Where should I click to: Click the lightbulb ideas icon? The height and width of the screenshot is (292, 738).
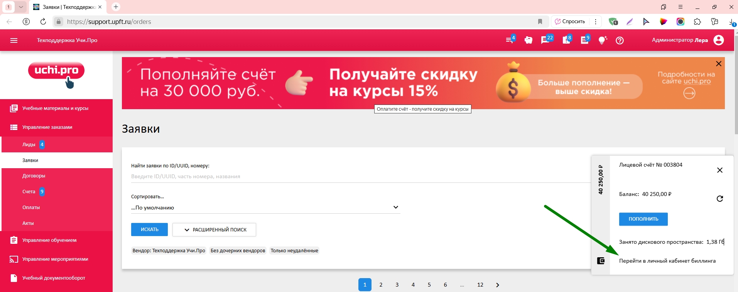tap(602, 40)
